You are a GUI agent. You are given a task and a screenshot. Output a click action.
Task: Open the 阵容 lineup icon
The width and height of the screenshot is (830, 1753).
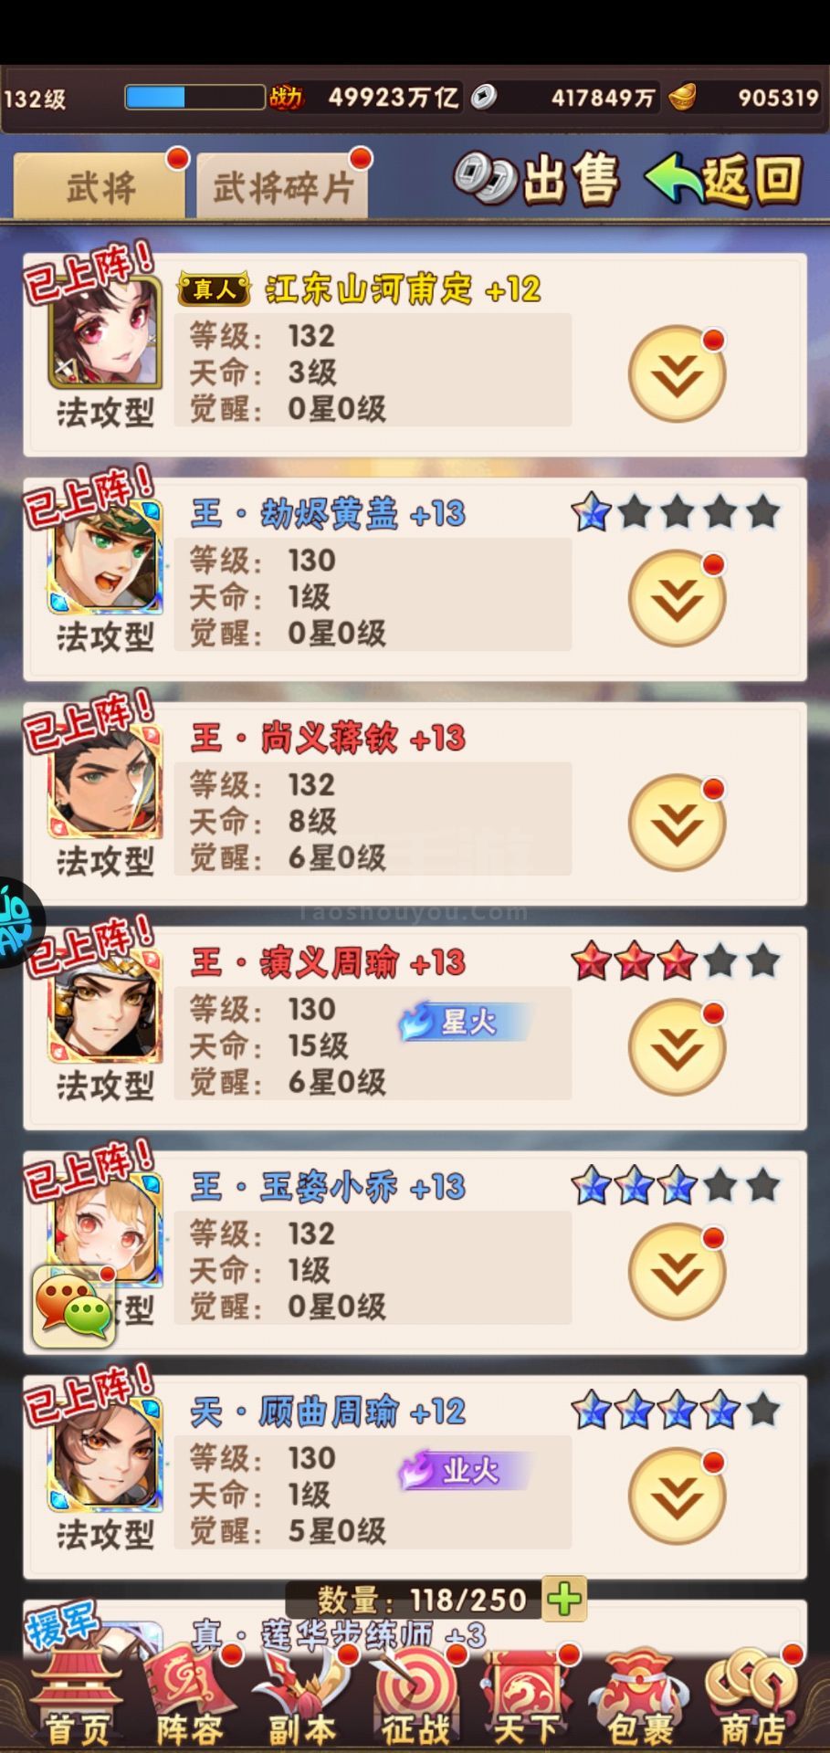pyautogui.click(x=190, y=1701)
